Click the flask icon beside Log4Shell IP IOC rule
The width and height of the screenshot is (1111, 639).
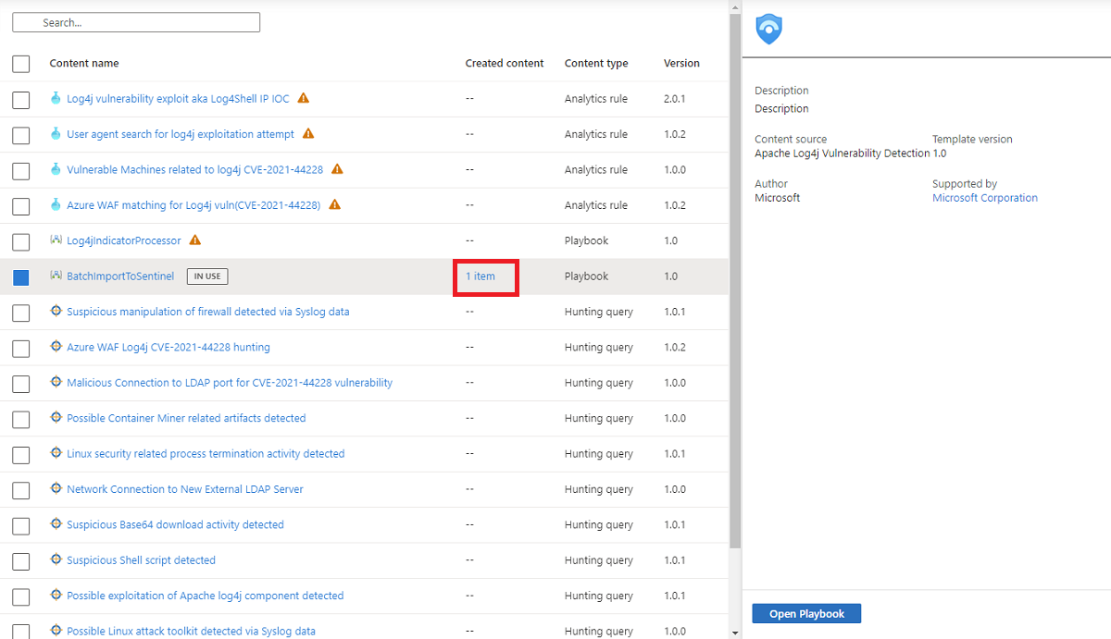pyautogui.click(x=56, y=98)
